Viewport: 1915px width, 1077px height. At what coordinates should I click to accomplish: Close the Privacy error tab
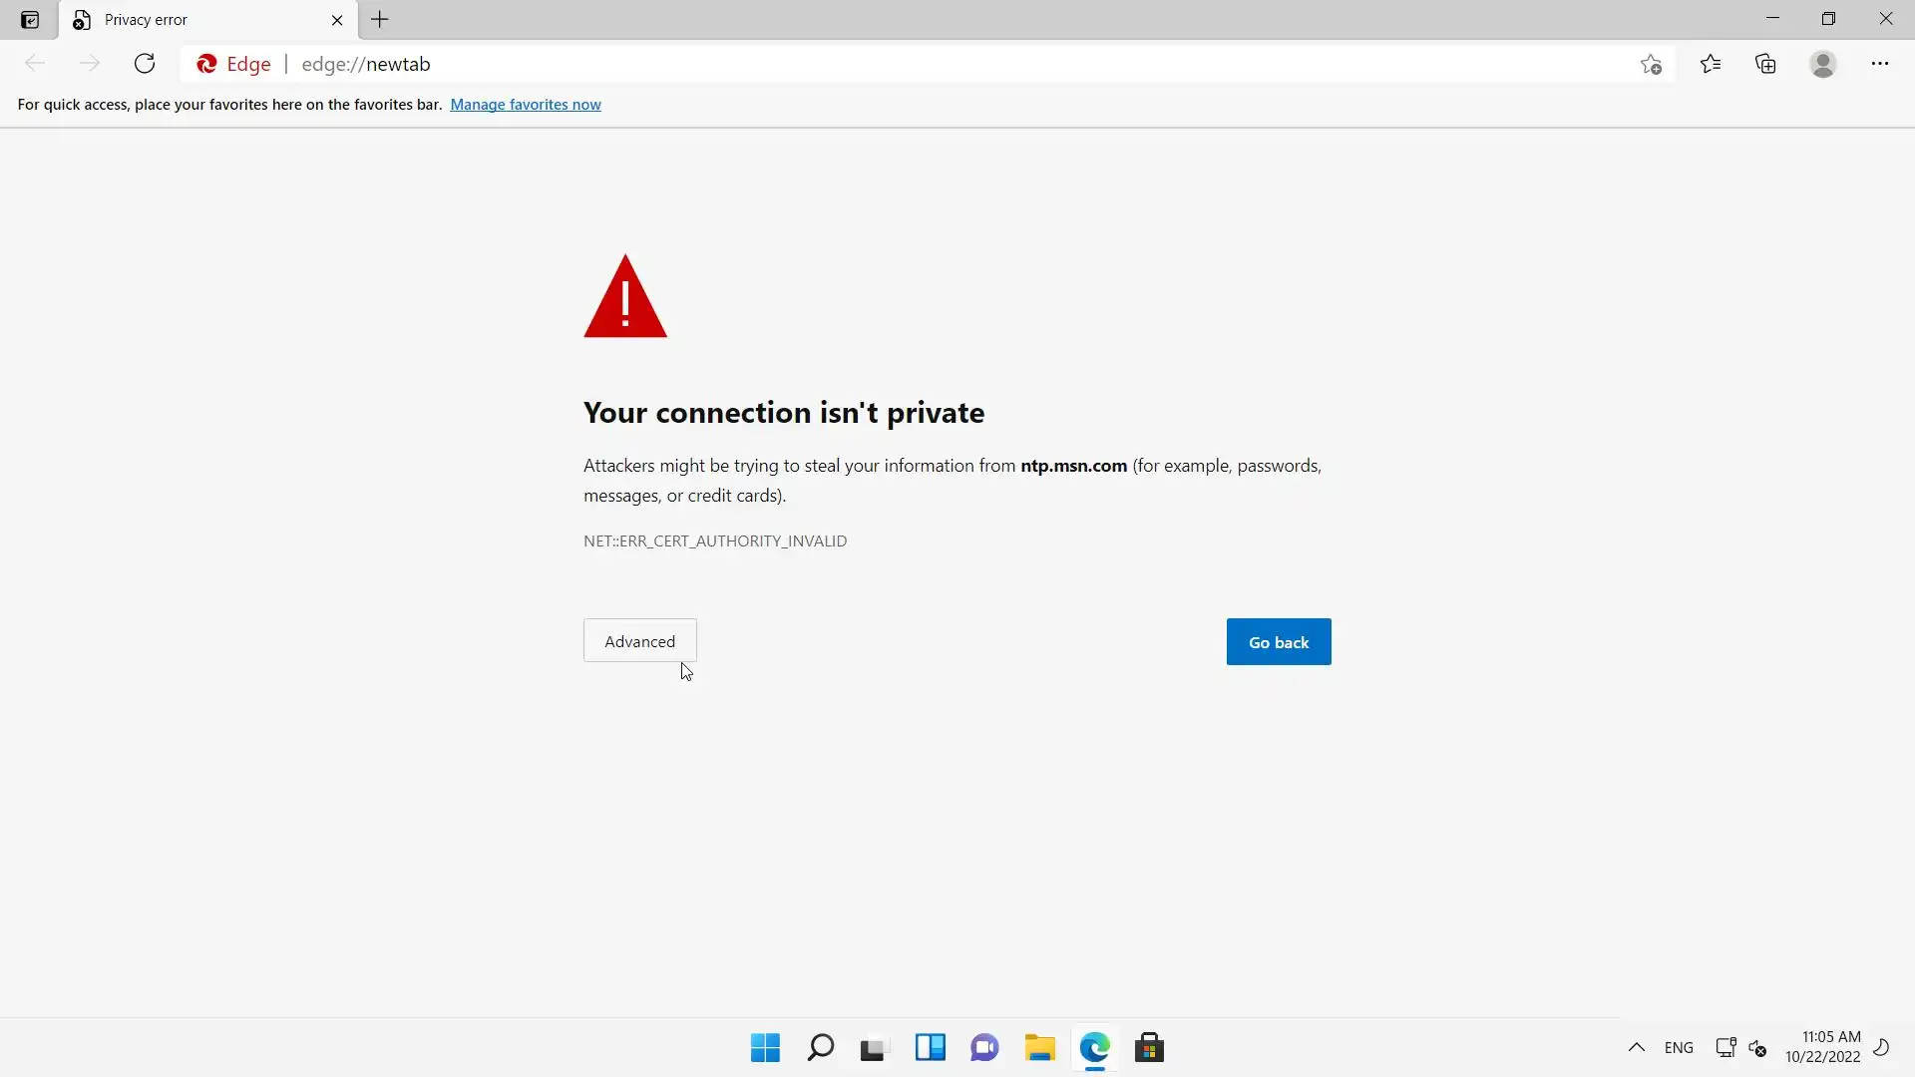click(x=337, y=20)
